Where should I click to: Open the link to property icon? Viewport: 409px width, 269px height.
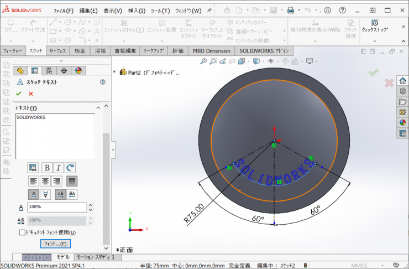point(33,168)
